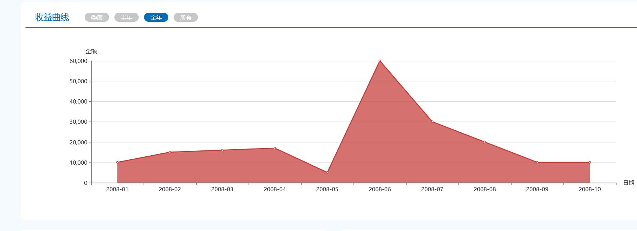This screenshot has height=231, width=637.
Task: Select the 全年 range button
Action: (x=156, y=17)
